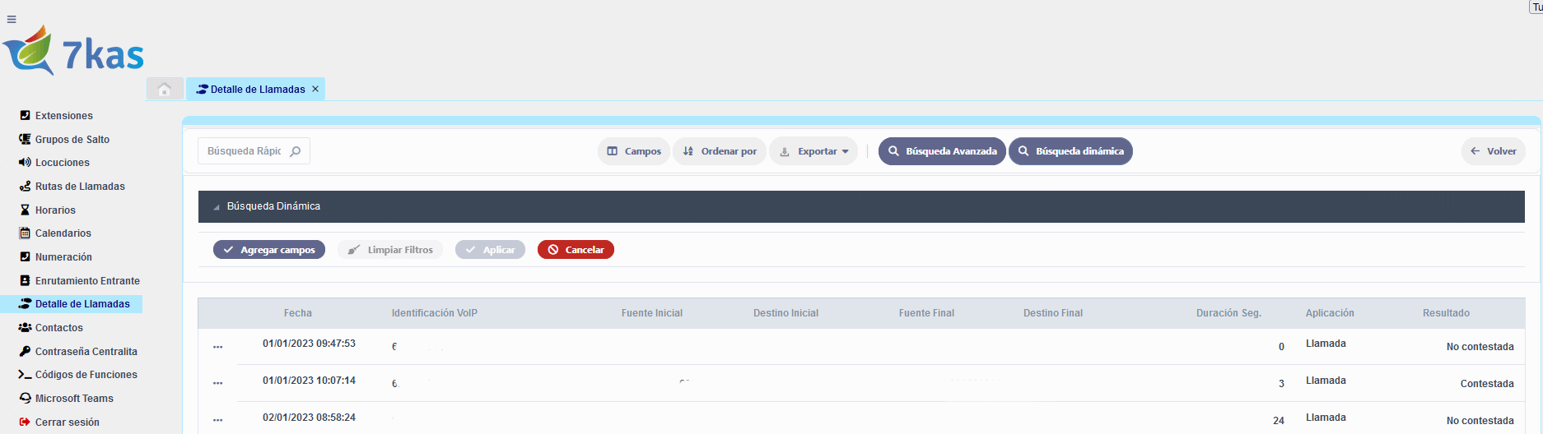Collapse the Búsqueda Dinámica panel
The image size is (1543, 434).
[217, 207]
